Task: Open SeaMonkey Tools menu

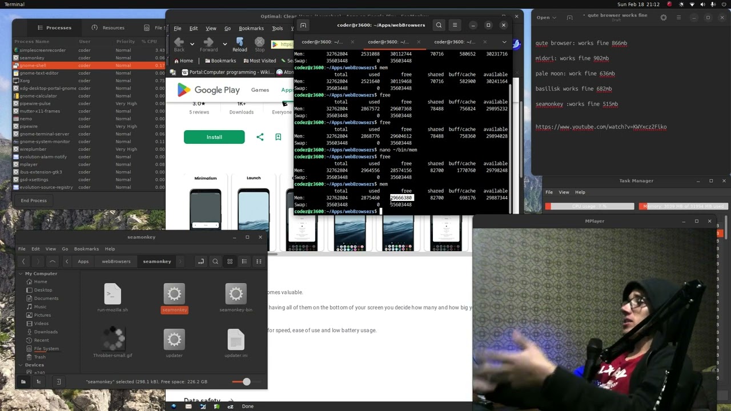Action: [x=278, y=28]
